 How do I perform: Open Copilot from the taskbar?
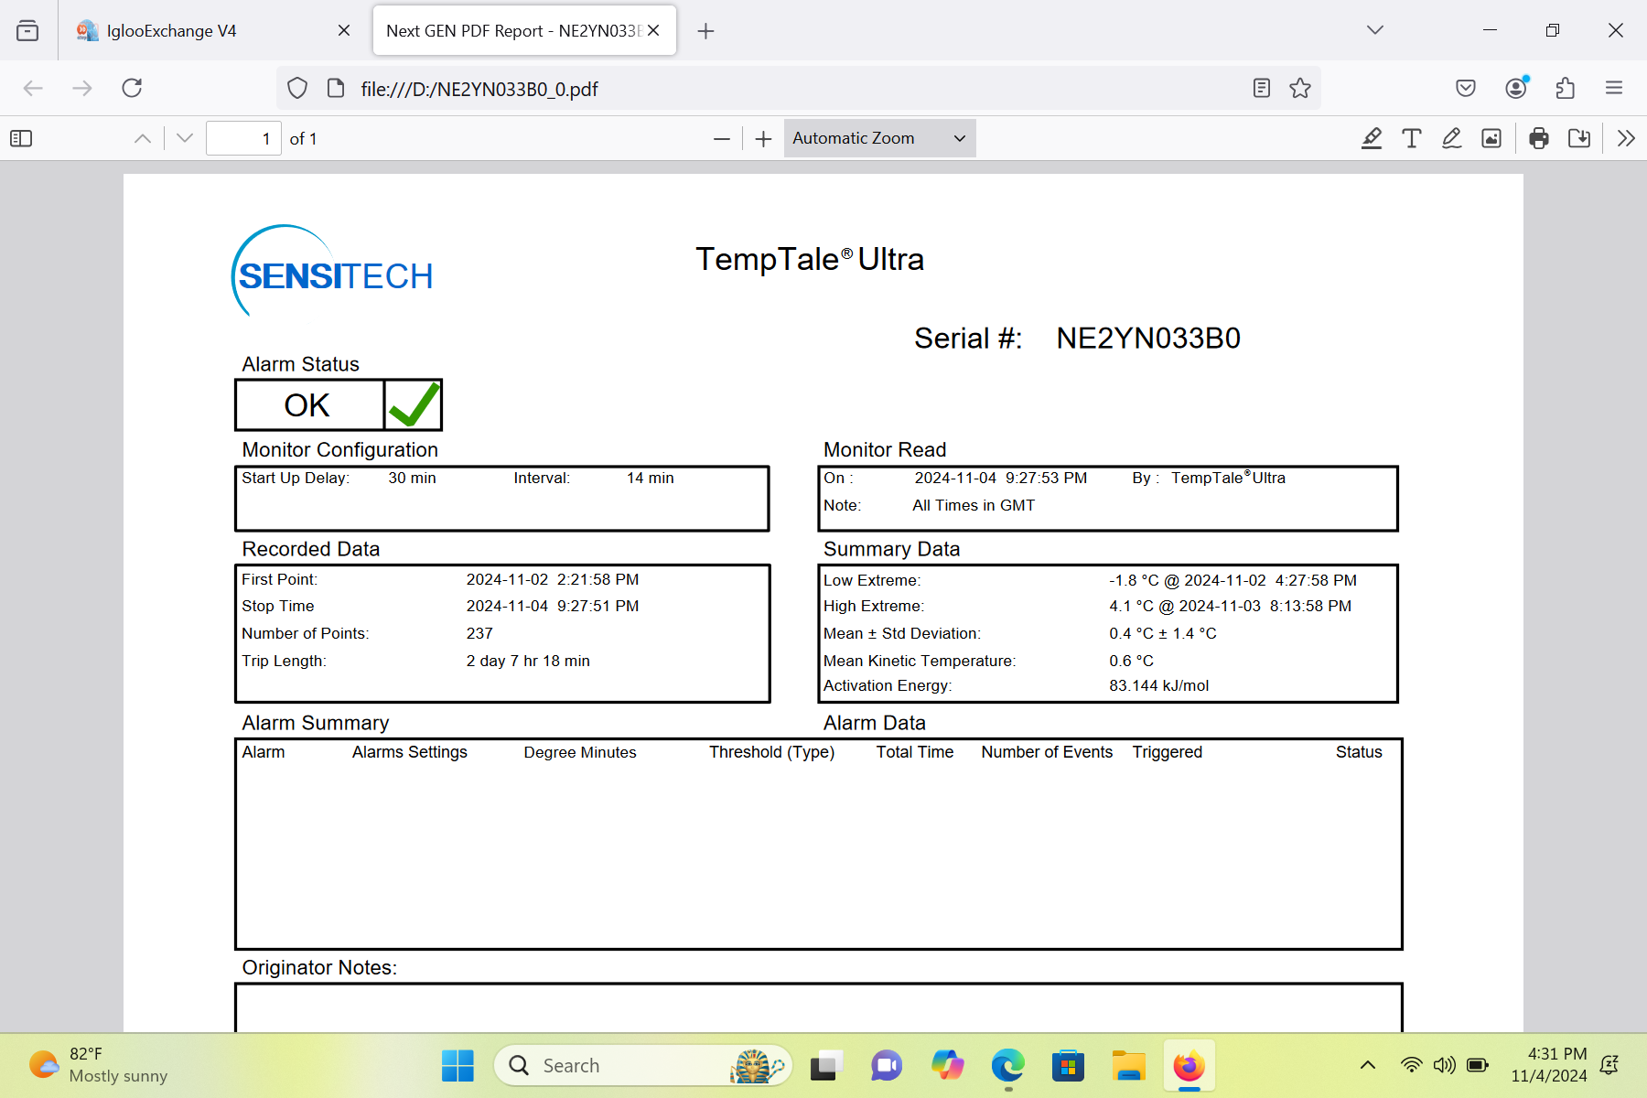click(947, 1065)
